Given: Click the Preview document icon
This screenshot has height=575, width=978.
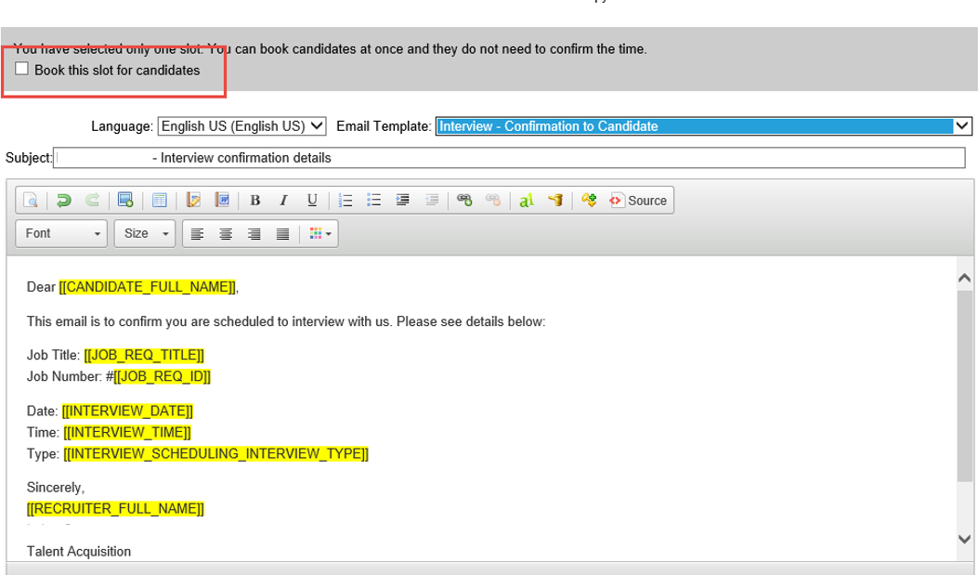Looking at the screenshot, I should click(x=31, y=201).
